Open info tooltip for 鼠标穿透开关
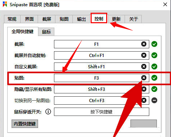The width and height of the screenshot is (171, 137). pyautogui.click(x=48, y=112)
